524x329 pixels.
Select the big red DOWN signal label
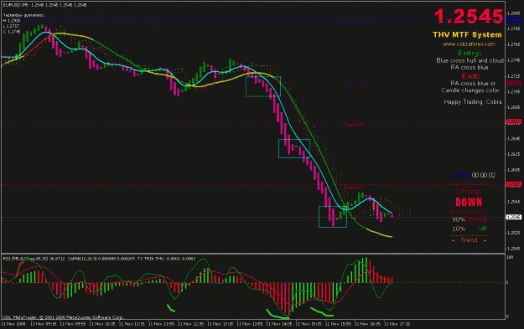[x=469, y=202]
